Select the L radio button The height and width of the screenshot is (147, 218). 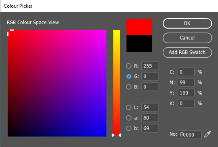[129, 107]
